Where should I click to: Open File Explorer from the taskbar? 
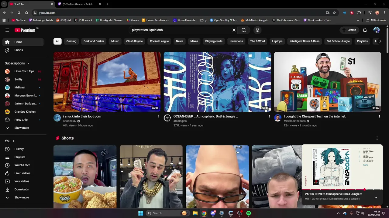(x=195, y=213)
